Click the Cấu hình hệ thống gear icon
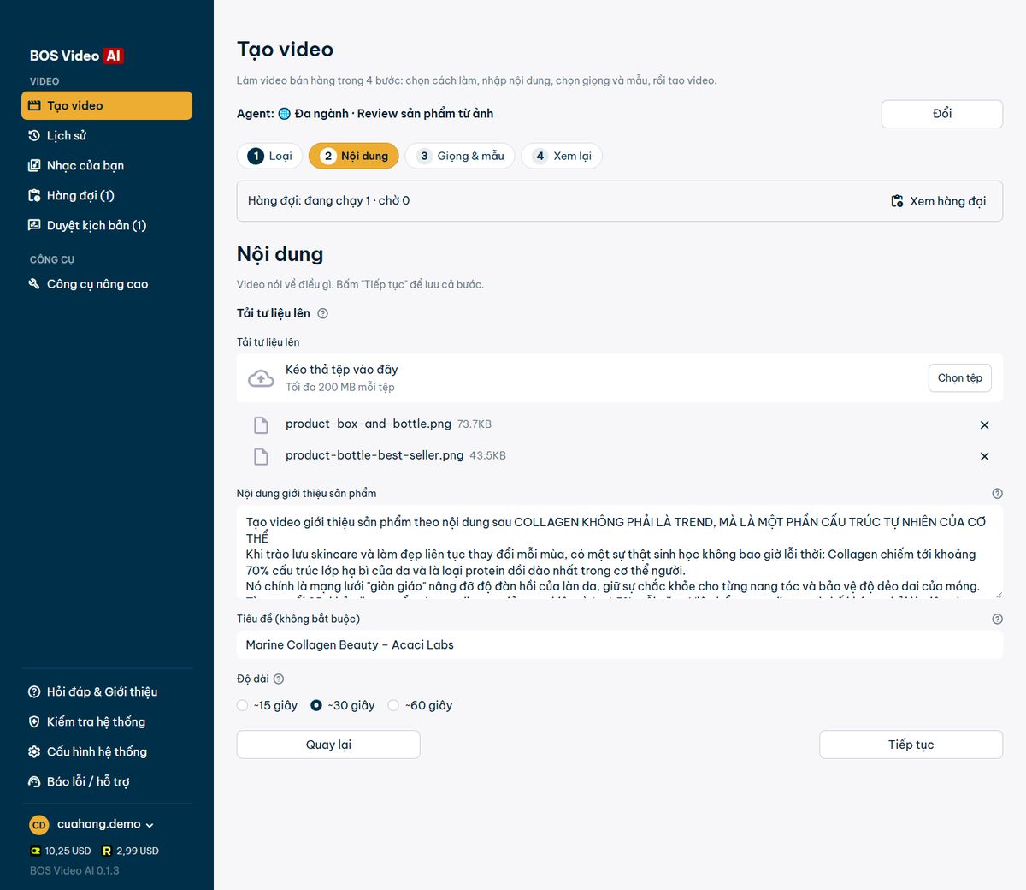The height and width of the screenshot is (890, 1026). 34,751
